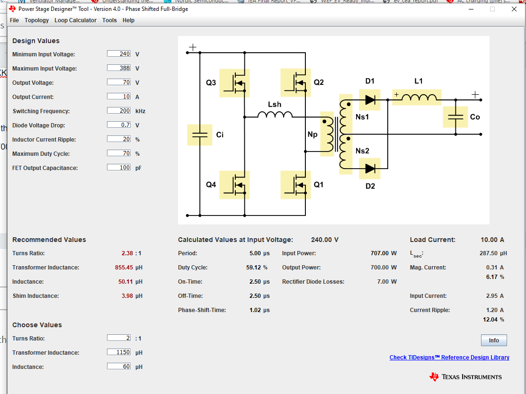Click the Texas Instruments logo
Viewport: 526px width, 394px height.
(465, 377)
